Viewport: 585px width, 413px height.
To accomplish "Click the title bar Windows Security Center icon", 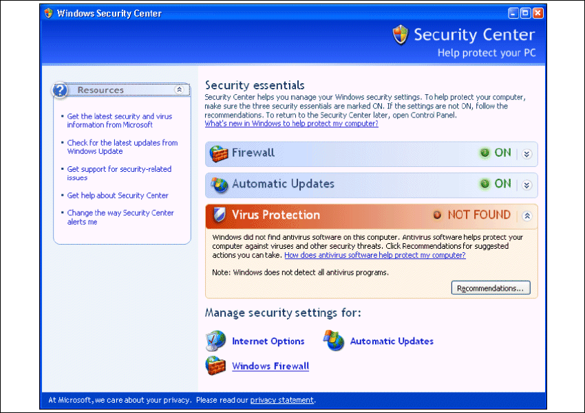I will point(48,13).
